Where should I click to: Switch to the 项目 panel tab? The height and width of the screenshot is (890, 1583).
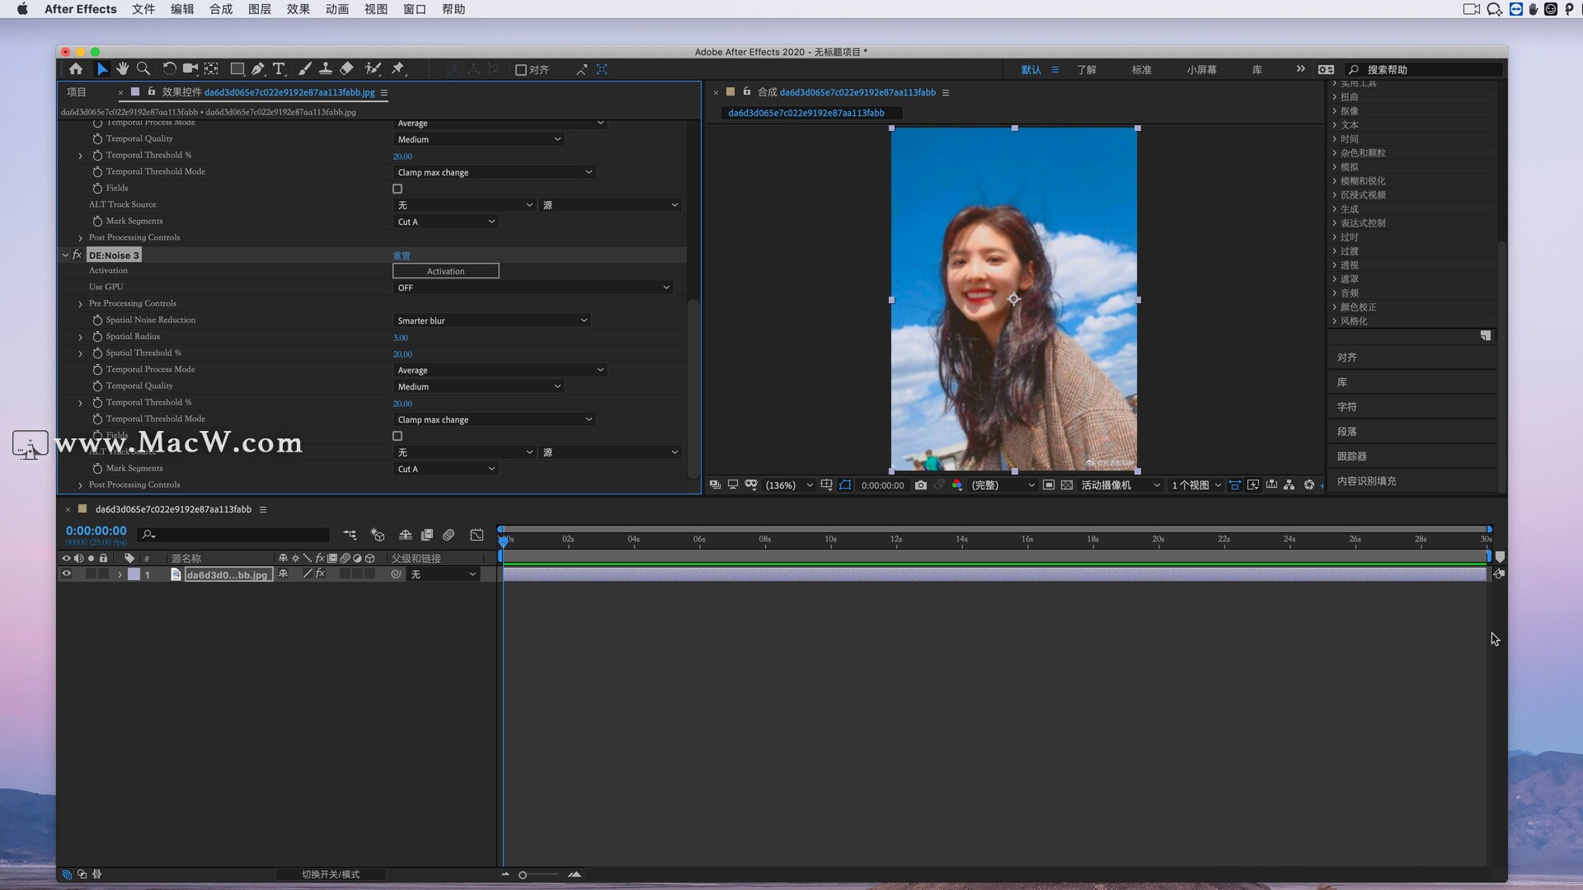(77, 92)
